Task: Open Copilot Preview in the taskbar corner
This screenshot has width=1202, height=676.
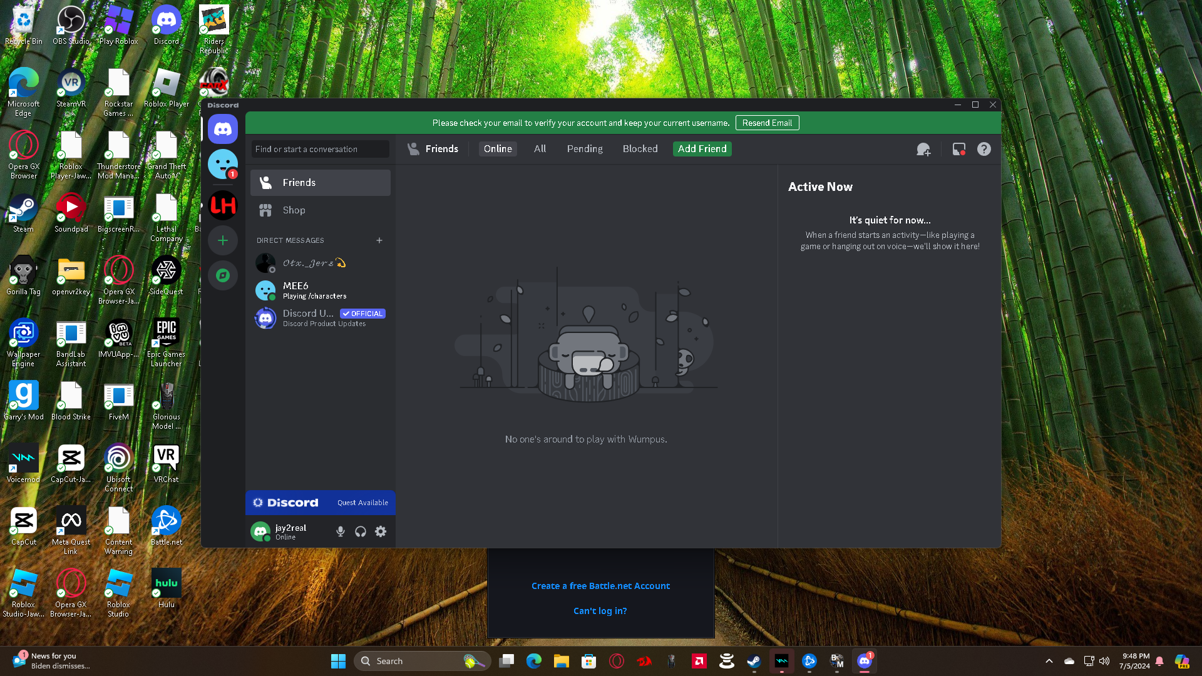Action: [1182, 661]
